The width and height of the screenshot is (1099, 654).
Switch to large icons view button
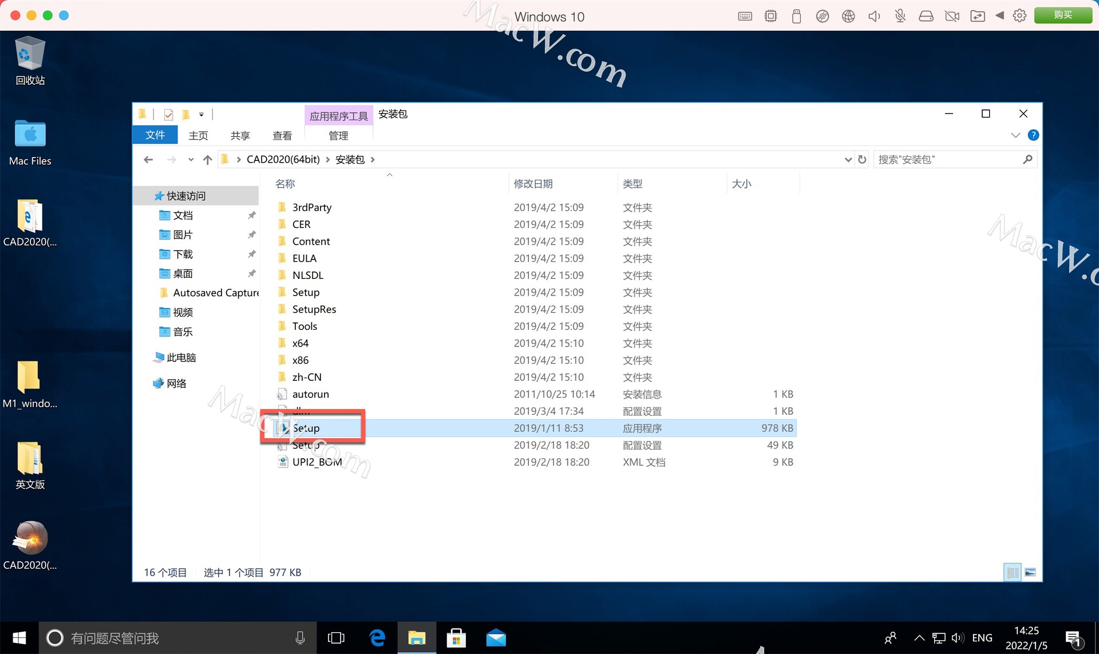pyautogui.click(x=1030, y=572)
